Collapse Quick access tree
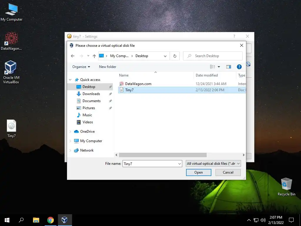The height and width of the screenshot is (226, 301). click(x=70, y=79)
